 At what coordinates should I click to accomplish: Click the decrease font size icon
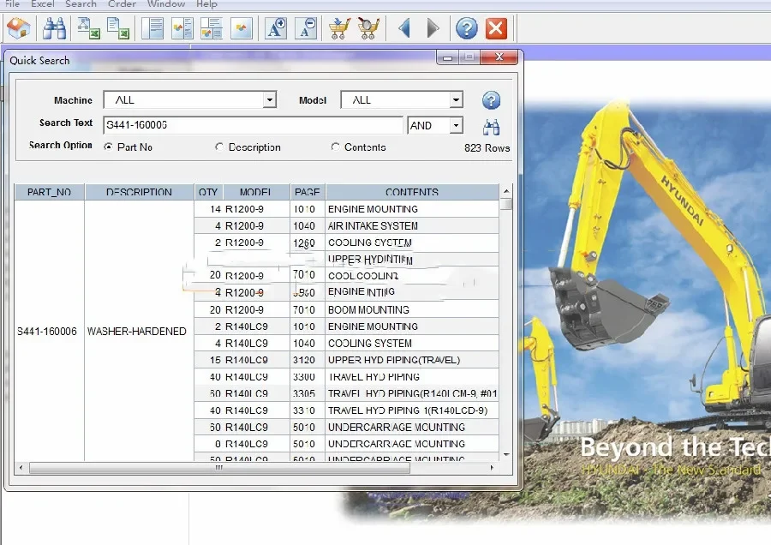coord(305,28)
